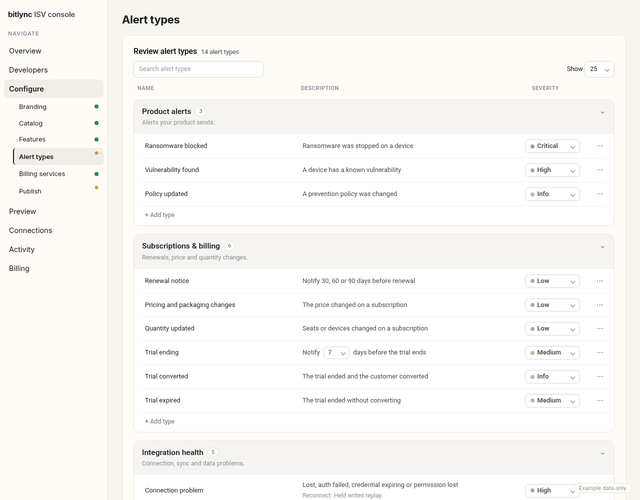Click the NAME column header

[x=145, y=88]
